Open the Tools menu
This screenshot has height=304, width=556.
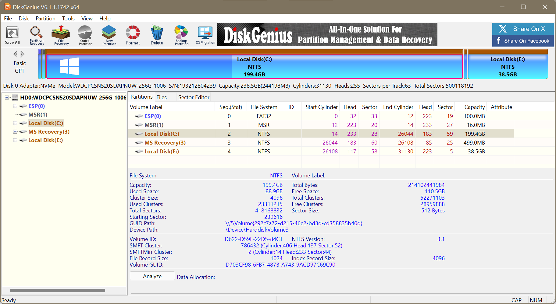pos(68,19)
